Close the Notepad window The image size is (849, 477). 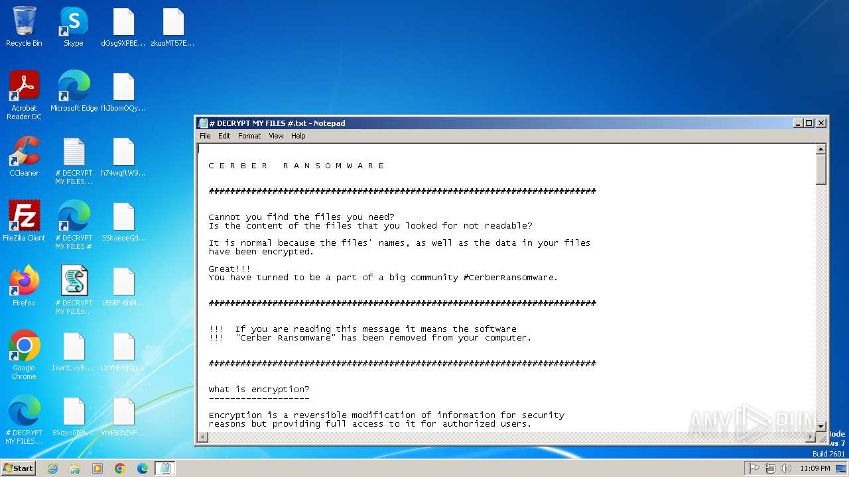821,123
